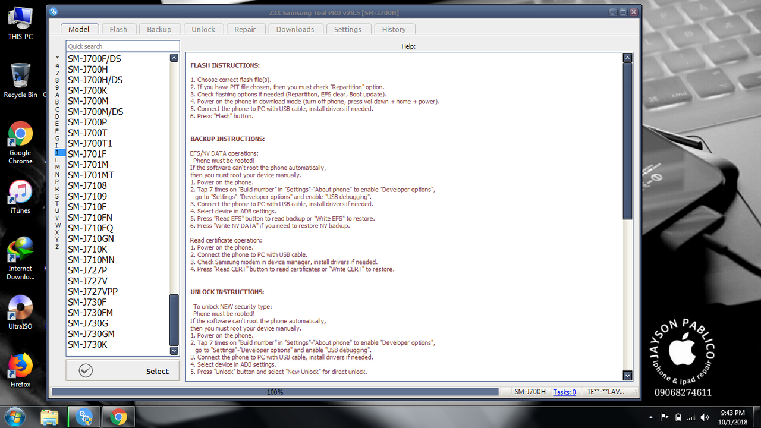Click the Z3X app icon in the title bar
761x428 pixels.
point(54,12)
